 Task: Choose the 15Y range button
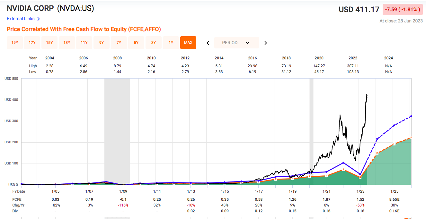[49, 43]
